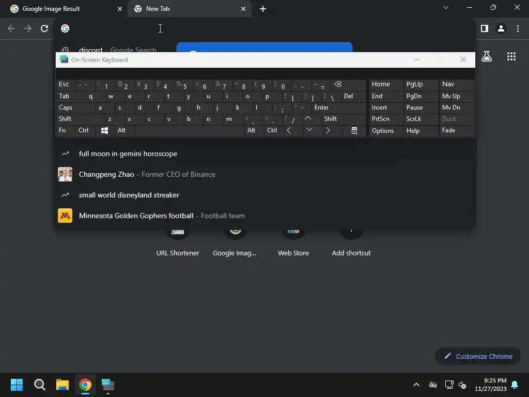This screenshot has width=529, height=397.
Task: Click Add shortcut tile
Action: pos(351,243)
